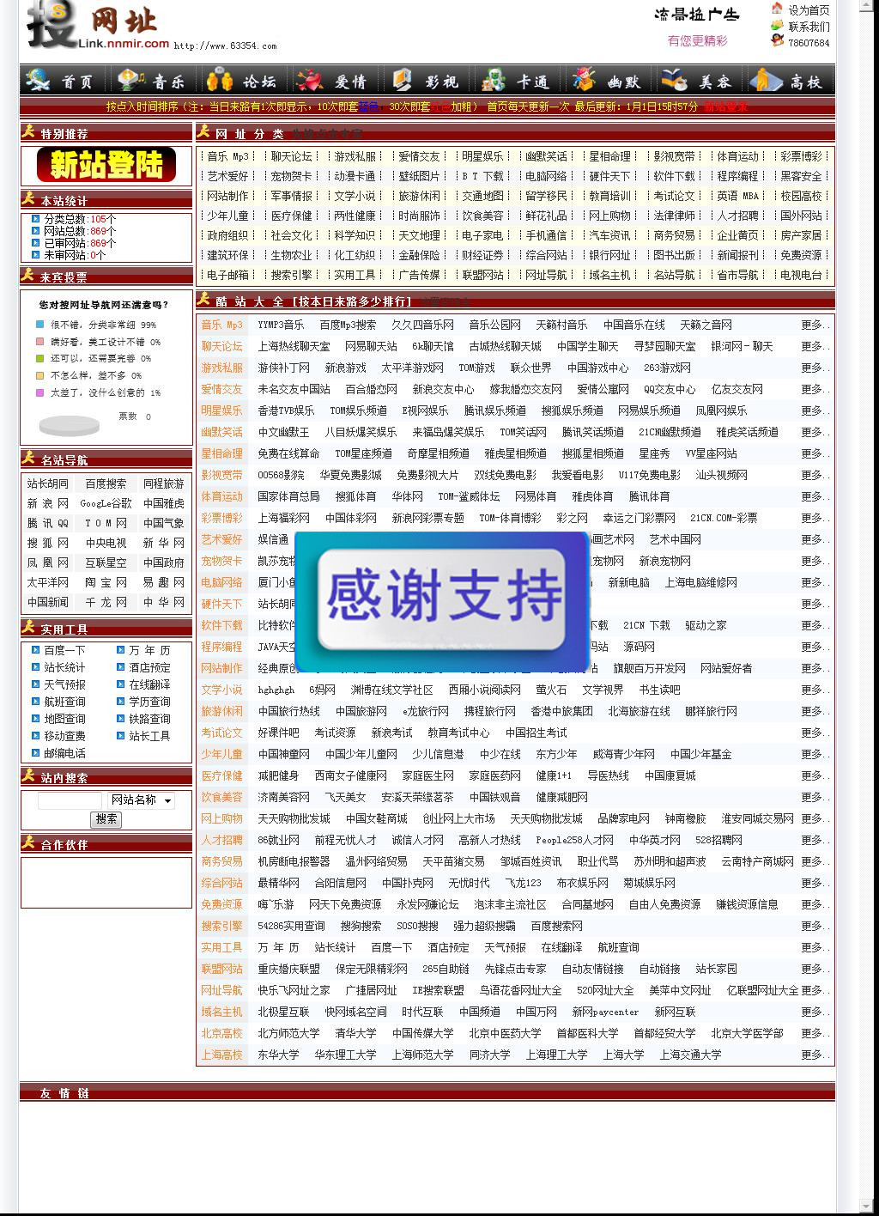Click 设为首页 text link at top
Viewport: 879px width, 1216px height.
(809, 10)
